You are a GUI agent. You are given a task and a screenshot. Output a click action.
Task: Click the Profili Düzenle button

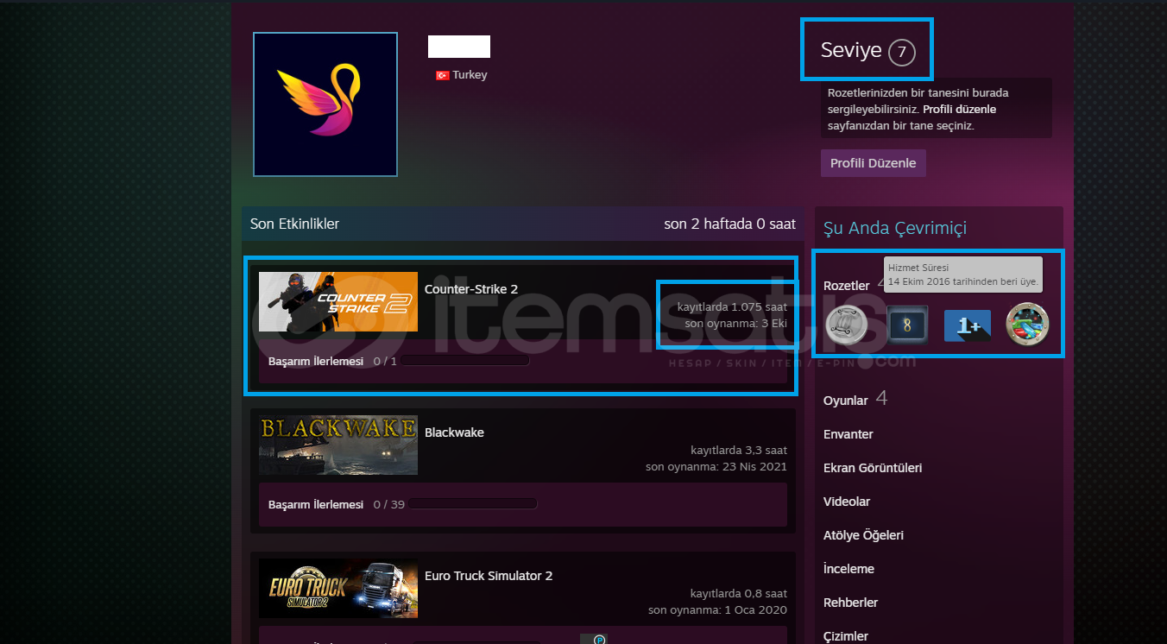pyautogui.click(x=874, y=163)
